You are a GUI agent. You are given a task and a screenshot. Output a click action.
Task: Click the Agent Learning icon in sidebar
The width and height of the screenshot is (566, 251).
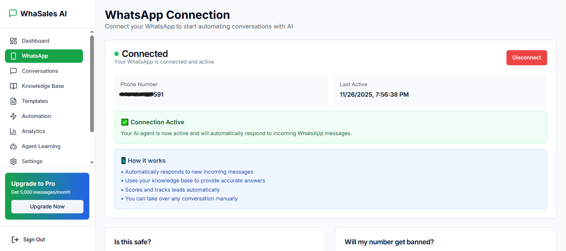pos(13,146)
